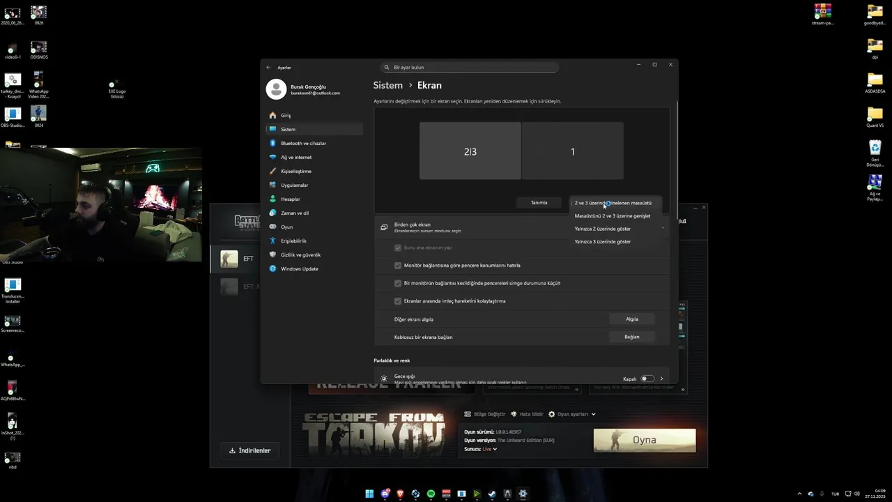Open Steam from the taskbar
892x502 pixels.
point(492,494)
